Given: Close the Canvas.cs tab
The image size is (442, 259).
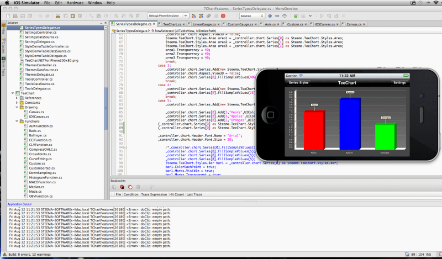Looking at the screenshot, I should [x=364, y=24].
